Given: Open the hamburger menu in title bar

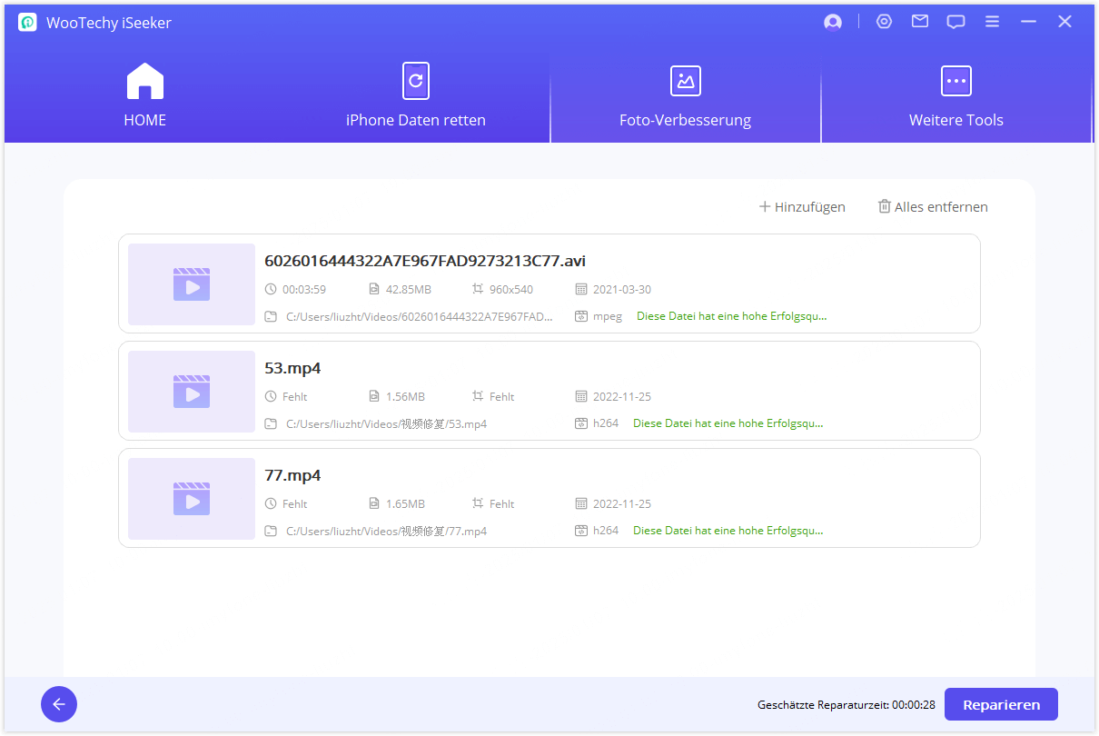Looking at the screenshot, I should click(x=992, y=22).
